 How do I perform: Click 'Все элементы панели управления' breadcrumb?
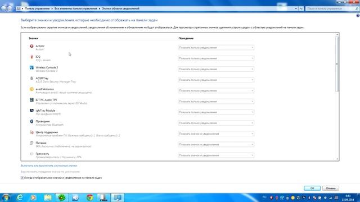point(75,8)
